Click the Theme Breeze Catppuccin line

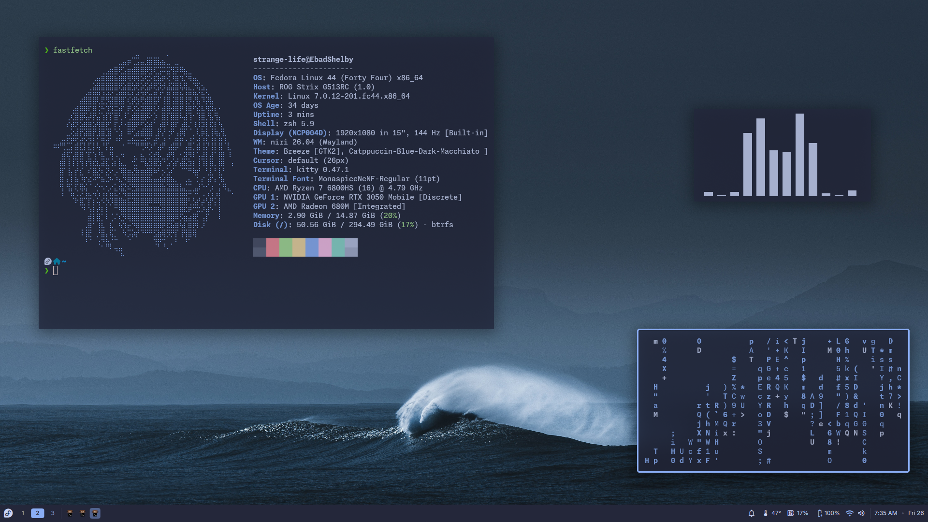[371, 151]
